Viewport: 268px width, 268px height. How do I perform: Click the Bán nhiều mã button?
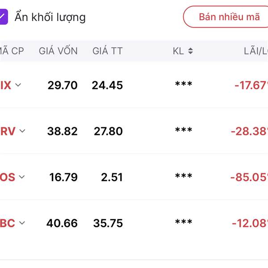(x=229, y=17)
